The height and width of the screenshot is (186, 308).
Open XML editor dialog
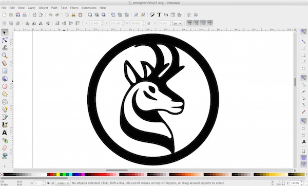click(x=172, y=15)
